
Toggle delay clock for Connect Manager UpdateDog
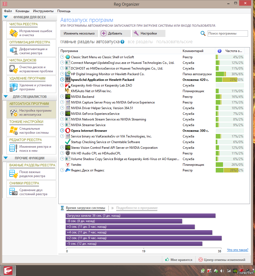[62, 63]
